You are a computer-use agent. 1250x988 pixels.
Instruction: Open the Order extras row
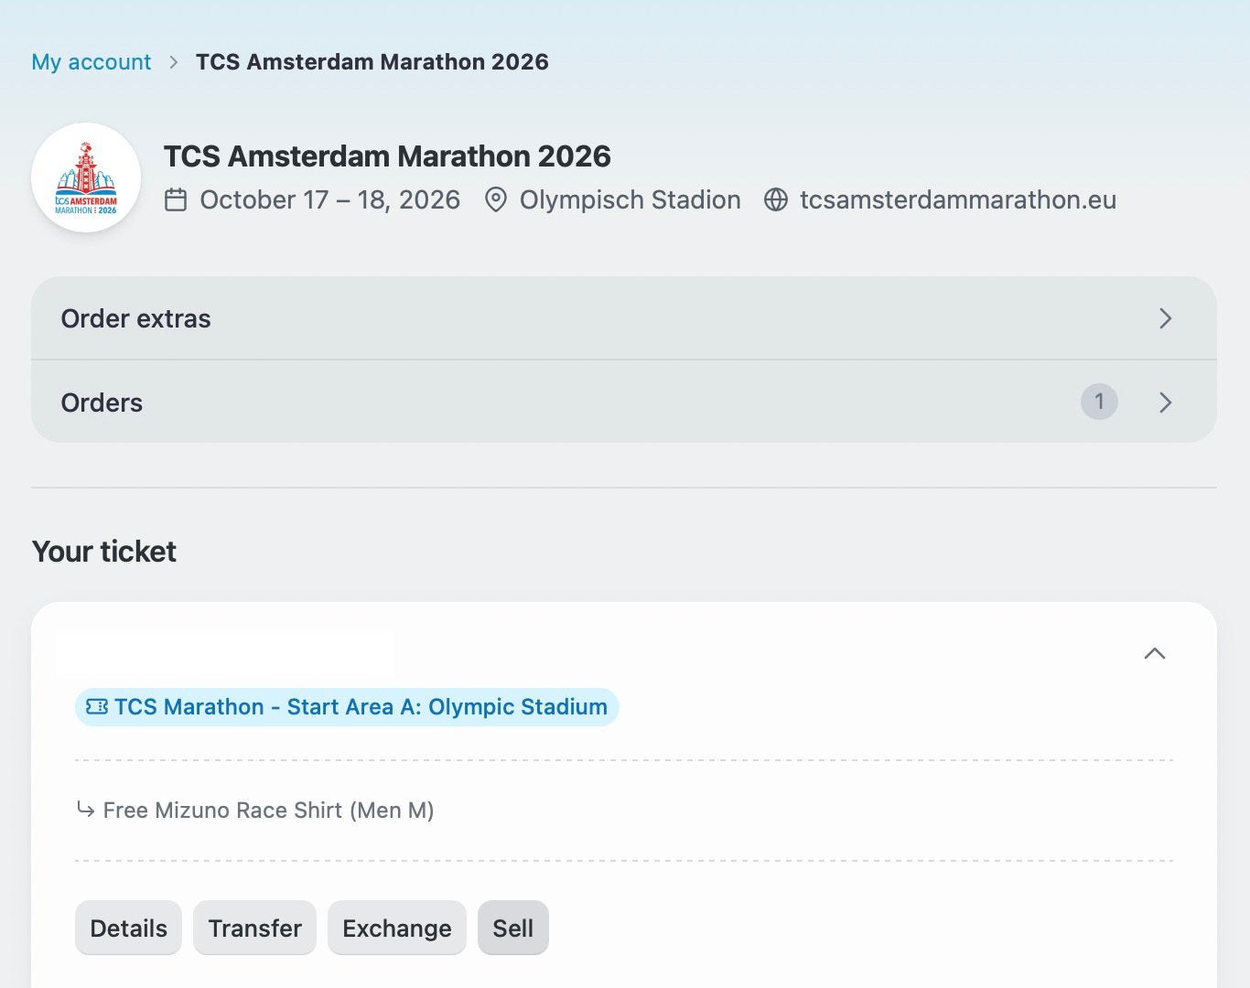624,318
